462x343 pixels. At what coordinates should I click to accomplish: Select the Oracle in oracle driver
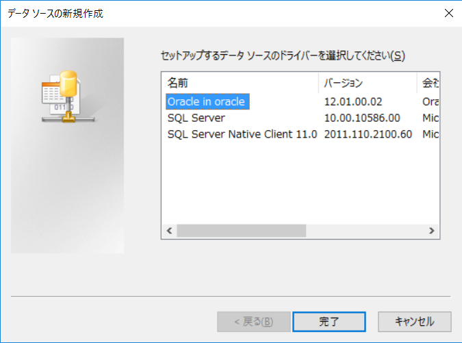(207, 101)
